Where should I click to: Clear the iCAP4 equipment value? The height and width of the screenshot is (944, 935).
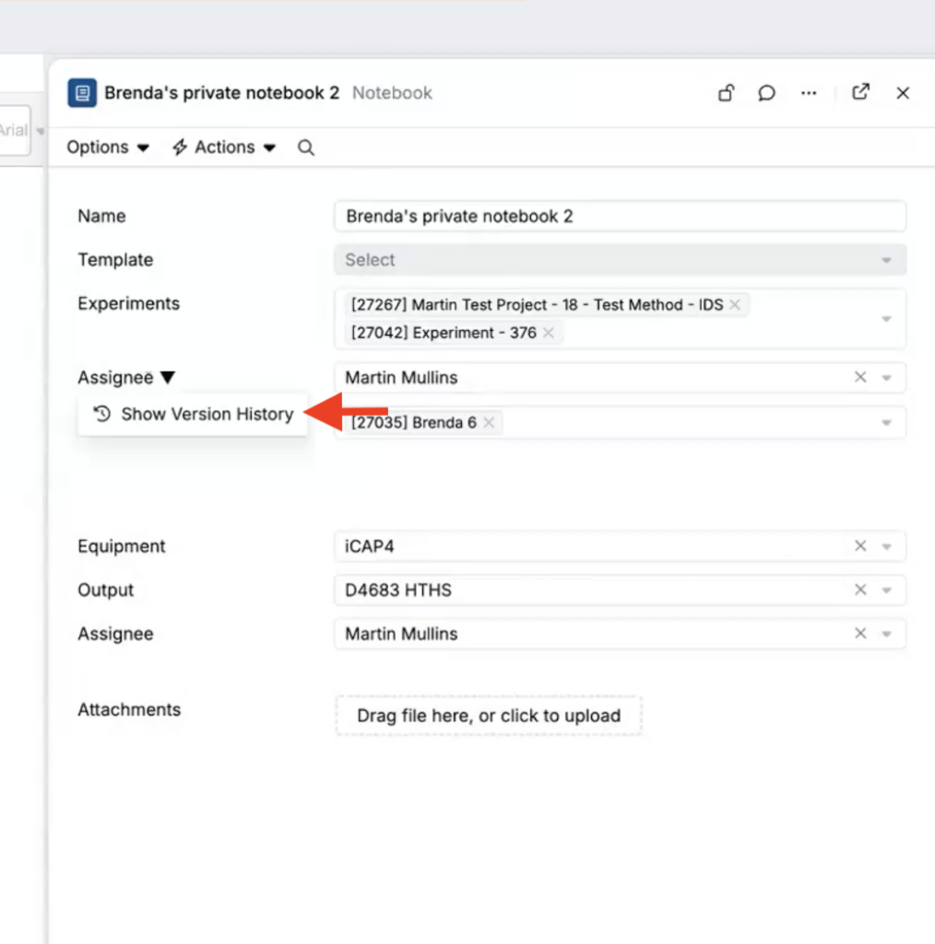tap(860, 546)
